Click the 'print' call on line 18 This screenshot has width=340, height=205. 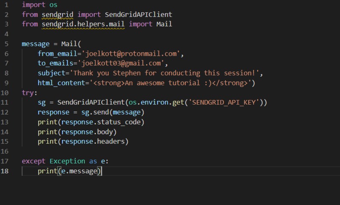(48, 171)
